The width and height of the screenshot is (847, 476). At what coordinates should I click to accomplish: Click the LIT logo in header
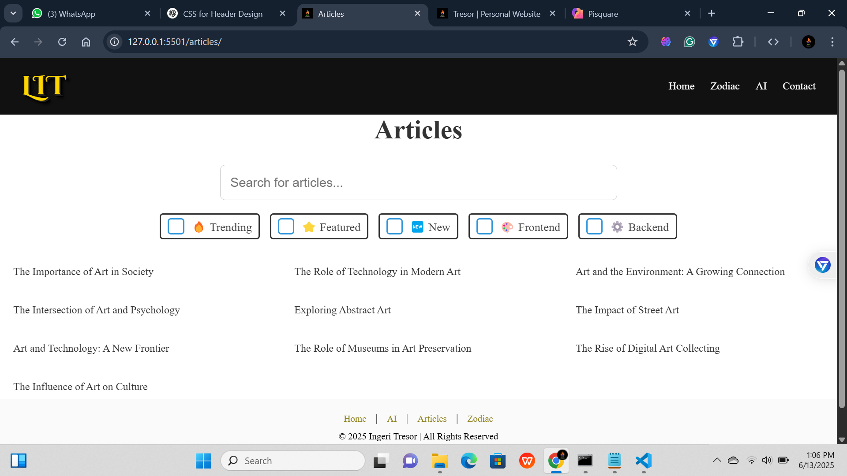tap(44, 87)
